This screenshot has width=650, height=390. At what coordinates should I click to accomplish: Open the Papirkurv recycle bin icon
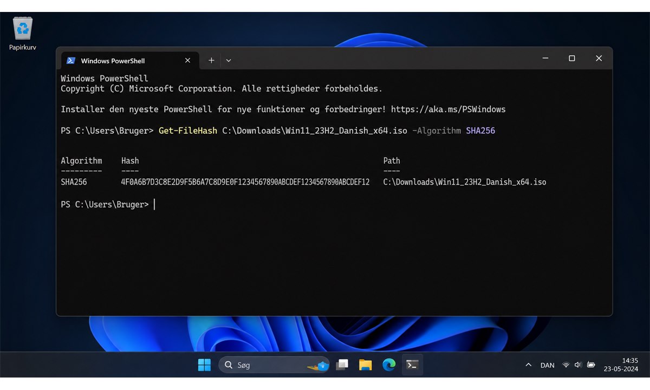click(23, 34)
